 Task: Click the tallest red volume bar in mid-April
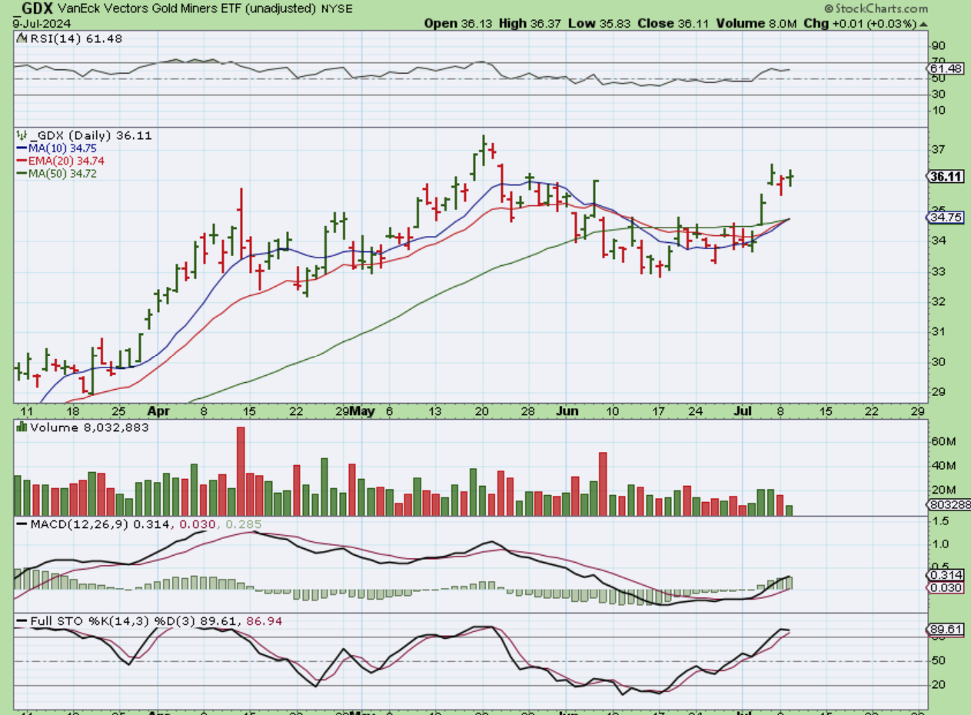click(x=240, y=471)
